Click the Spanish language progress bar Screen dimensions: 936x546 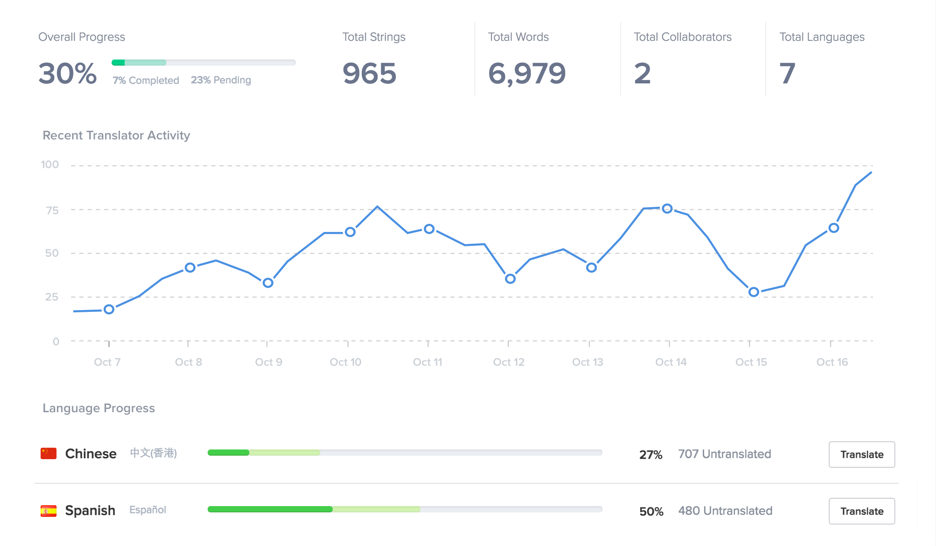(405, 509)
